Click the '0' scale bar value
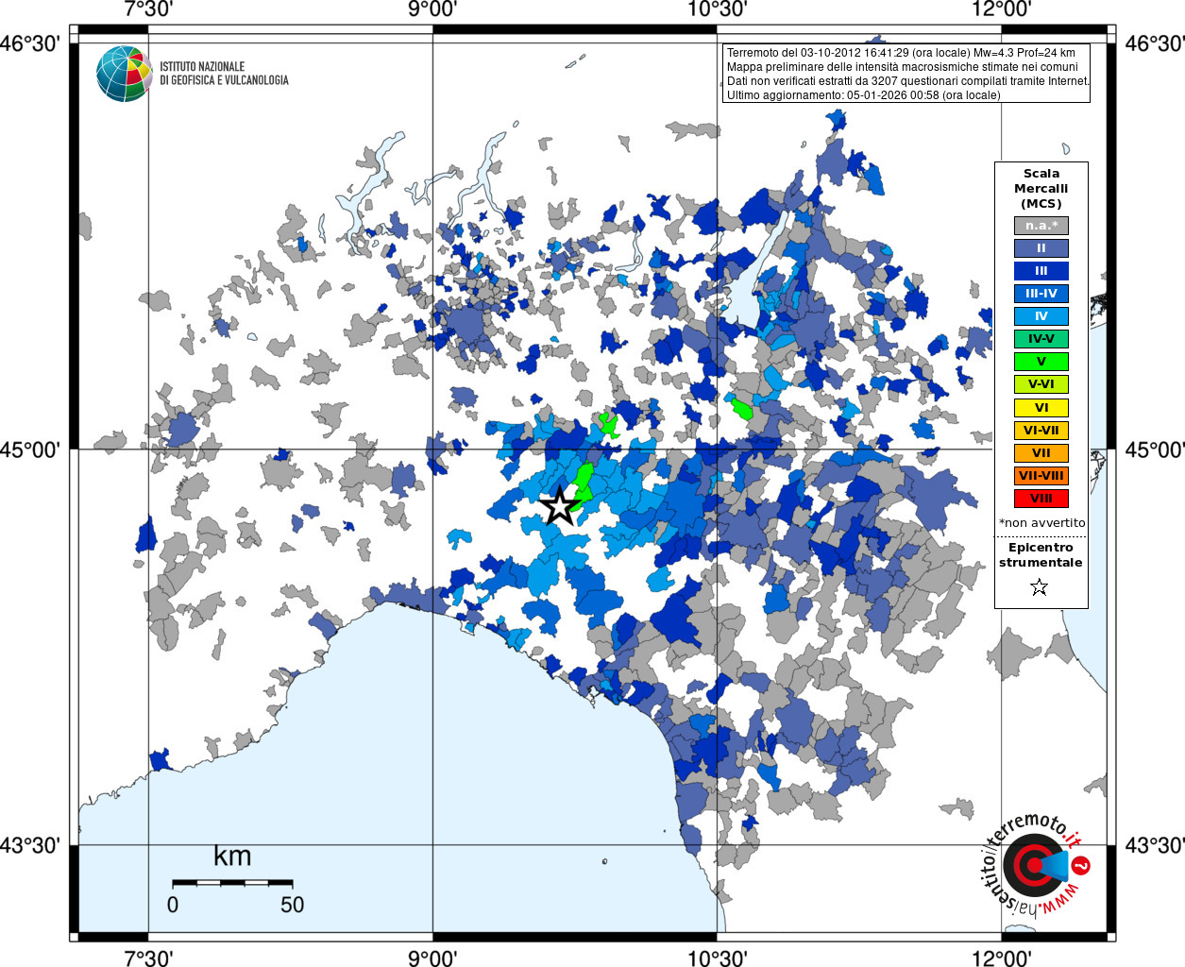Viewport: 1185px width, 967px height. [x=173, y=905]
